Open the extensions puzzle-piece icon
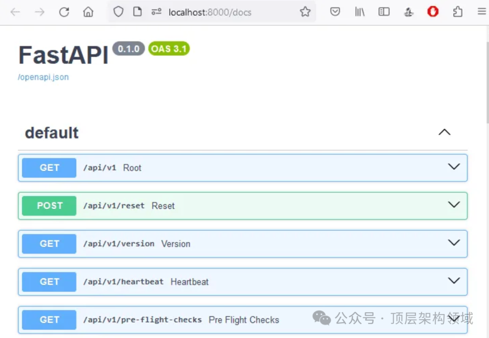Image resolution: width=489 pixels, height=338 pixels. 457,12
